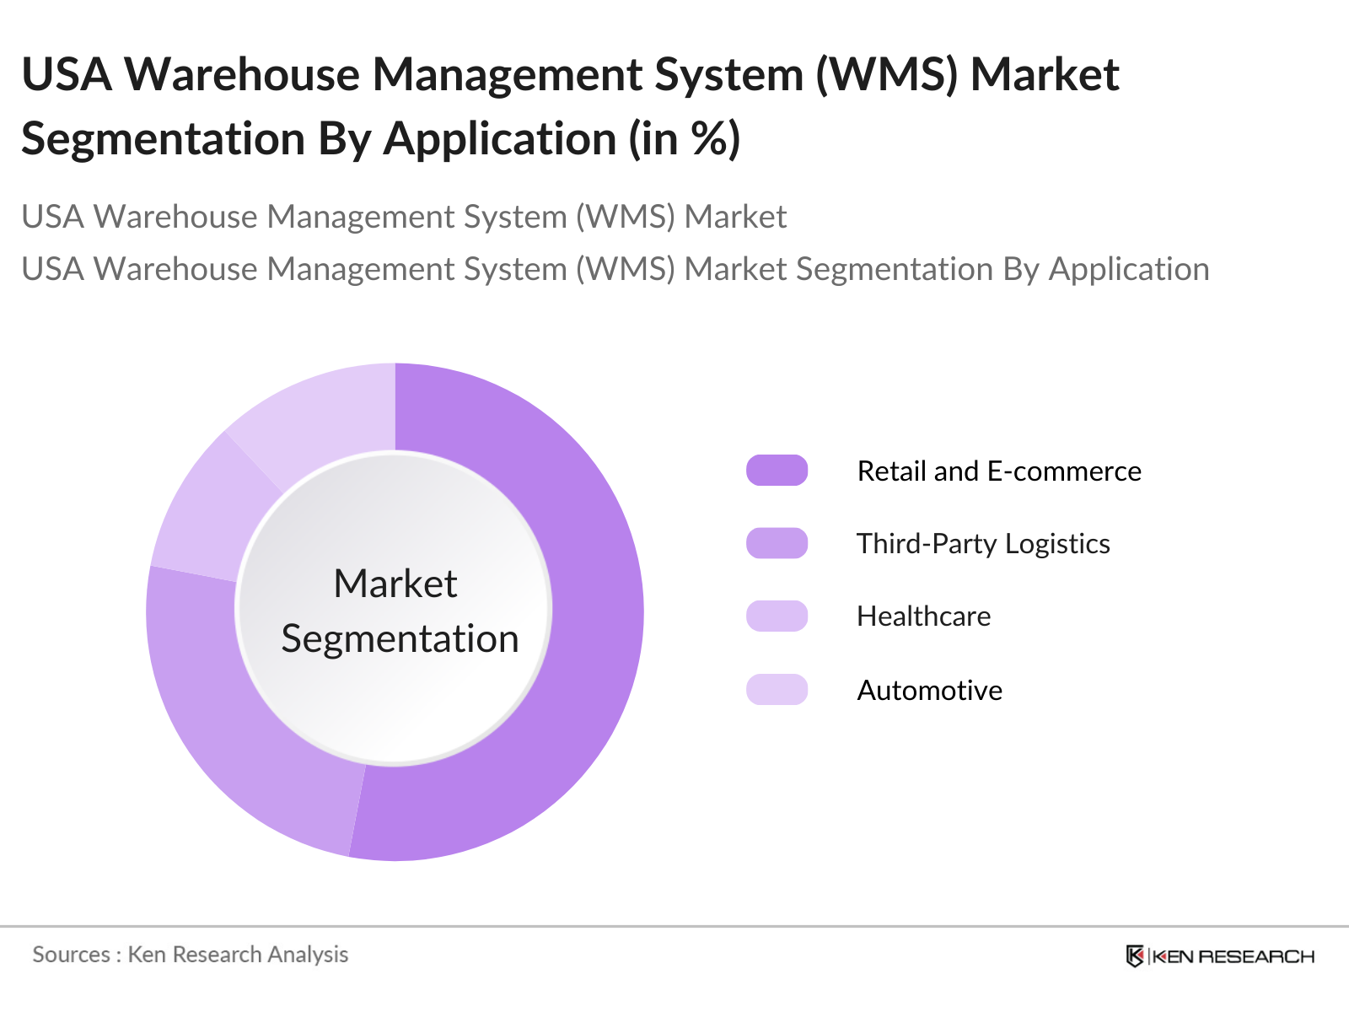Toggle the Retail and E-commerce legend label
The image size is (1349, 1012).
(x=998, y=471)
